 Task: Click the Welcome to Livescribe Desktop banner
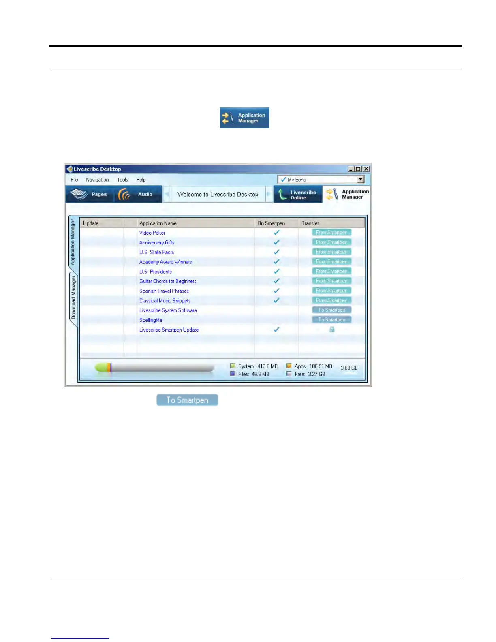(x=218, y=194)
